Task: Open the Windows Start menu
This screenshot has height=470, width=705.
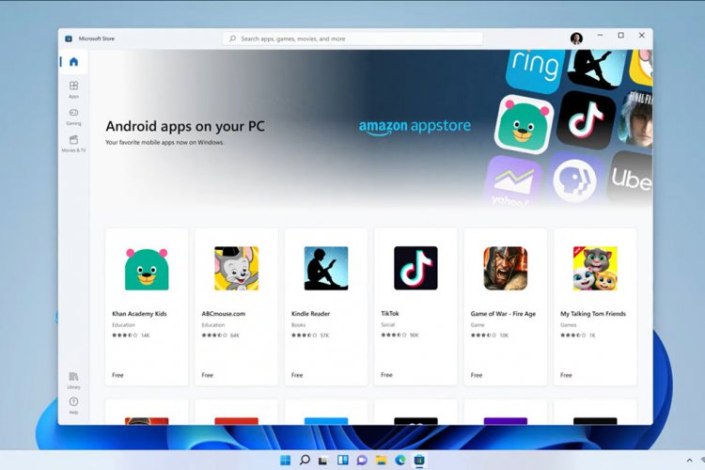Action: pos(285,460)
